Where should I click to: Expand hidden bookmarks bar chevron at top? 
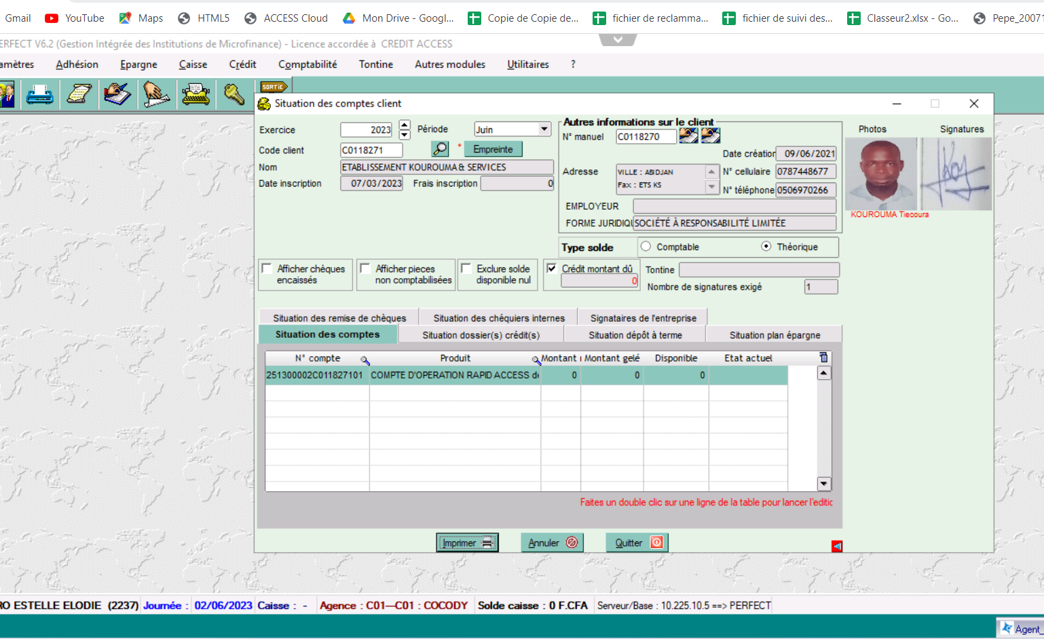(x=618, y=40)
